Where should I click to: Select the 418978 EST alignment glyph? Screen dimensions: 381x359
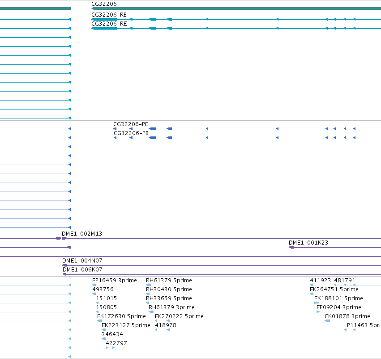tap(163, 330)
